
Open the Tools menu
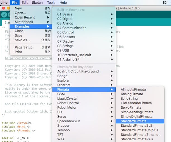[x=51, y=3]
